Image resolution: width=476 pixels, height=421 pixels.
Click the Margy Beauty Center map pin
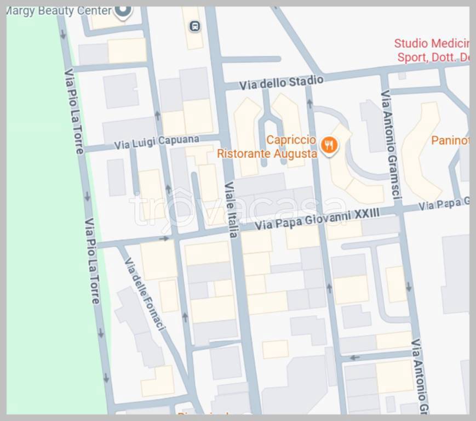[x=123, y=11]
